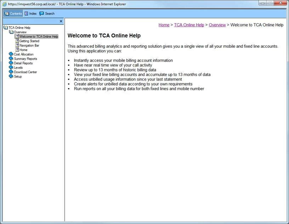Switch to the Search tab label

point(50,13)
